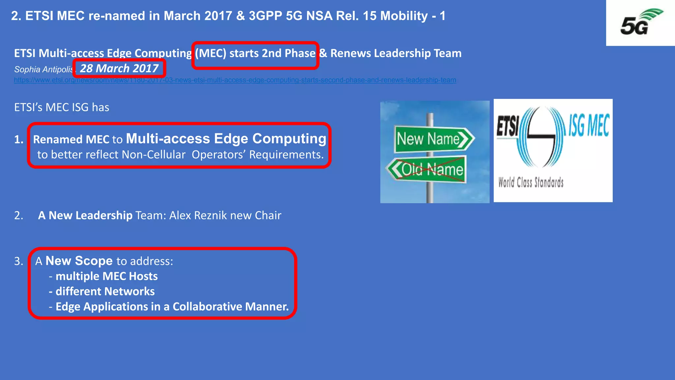Click the '- different Networks' bullet
The height and width of the screenshot is (380, 675).
[102, 291]
